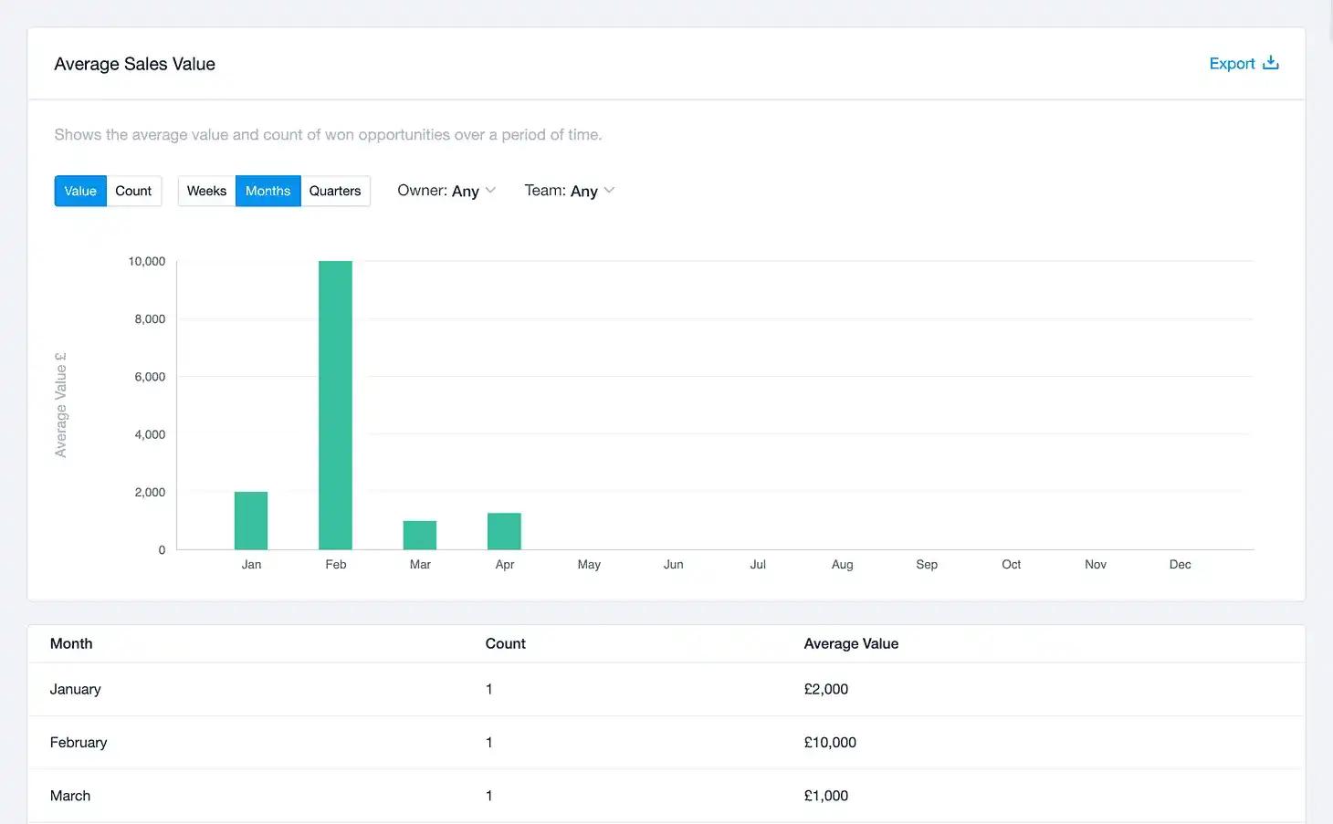Click the £2,000 average value cell

tap(826, 689)
